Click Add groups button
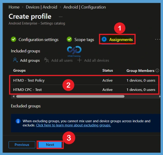Screen dimensions: 163x155 [x=27, y=60]
